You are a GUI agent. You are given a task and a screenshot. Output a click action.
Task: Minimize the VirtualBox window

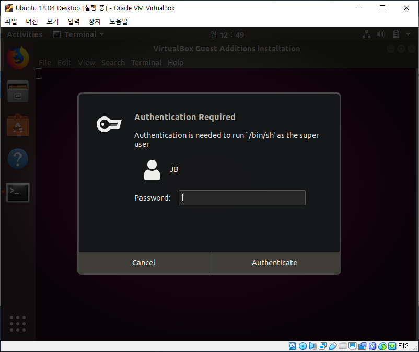[359, 8]
